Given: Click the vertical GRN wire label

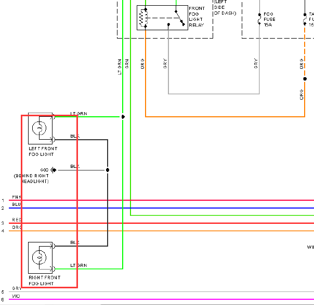Looking at the screenshot, I should (x=127, y=64).
